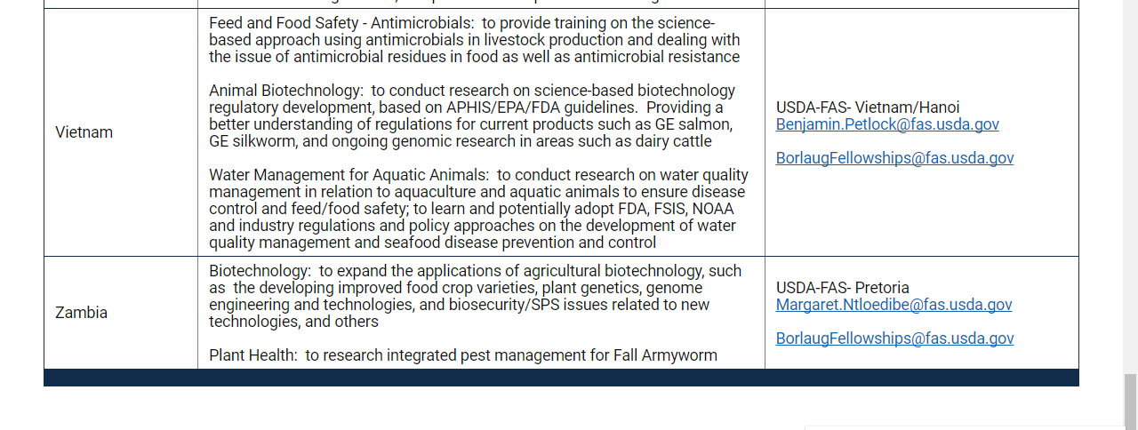Click the vertical scrollbar thumb
Screen dimensions: 1138x430
[x=1130, y=401]
